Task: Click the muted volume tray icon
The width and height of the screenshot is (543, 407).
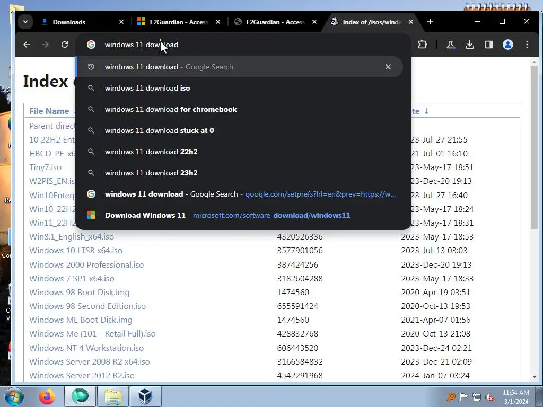Action: click(x=489, y=397)
